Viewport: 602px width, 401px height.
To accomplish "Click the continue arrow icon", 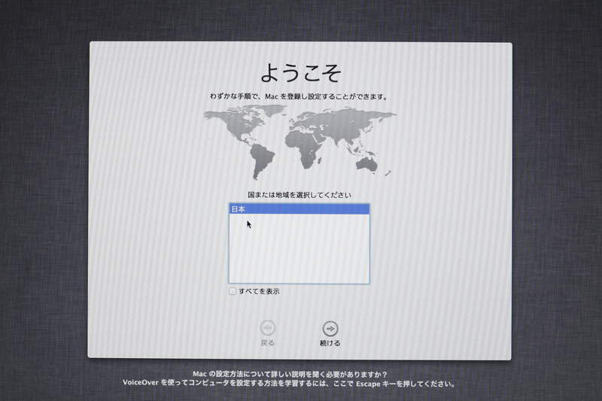I will (x=330, y=328).
